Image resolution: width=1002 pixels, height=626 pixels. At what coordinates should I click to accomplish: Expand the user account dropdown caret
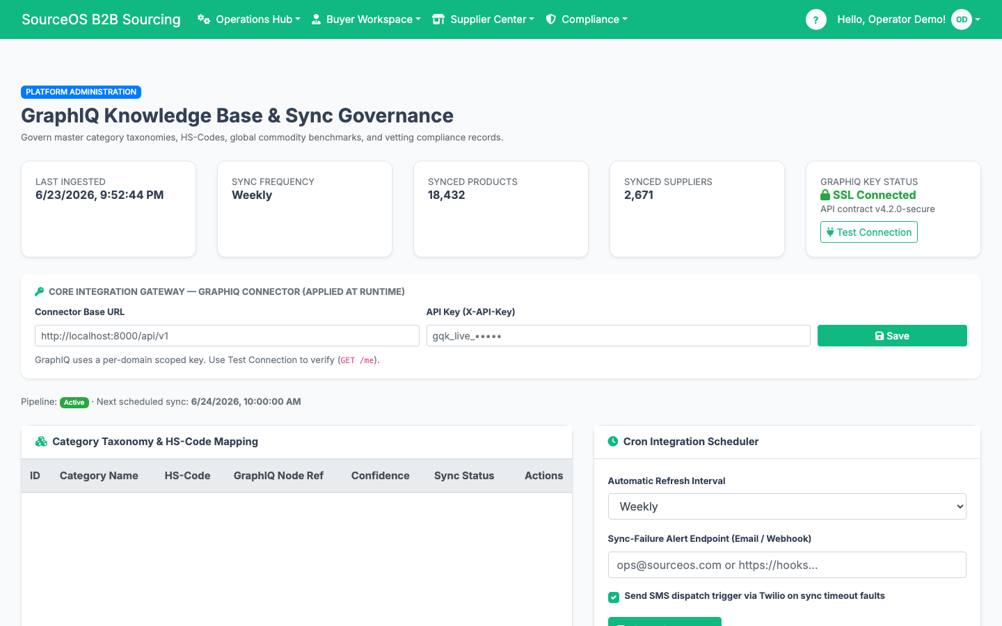[x=978, y=19]
